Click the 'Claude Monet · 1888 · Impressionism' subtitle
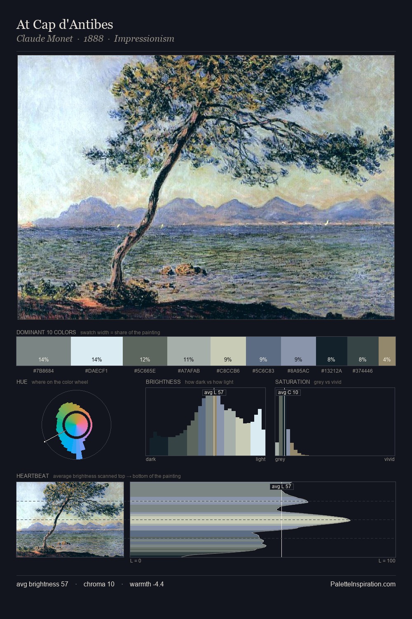Screen dimensions: 412x619 (95, 39)
